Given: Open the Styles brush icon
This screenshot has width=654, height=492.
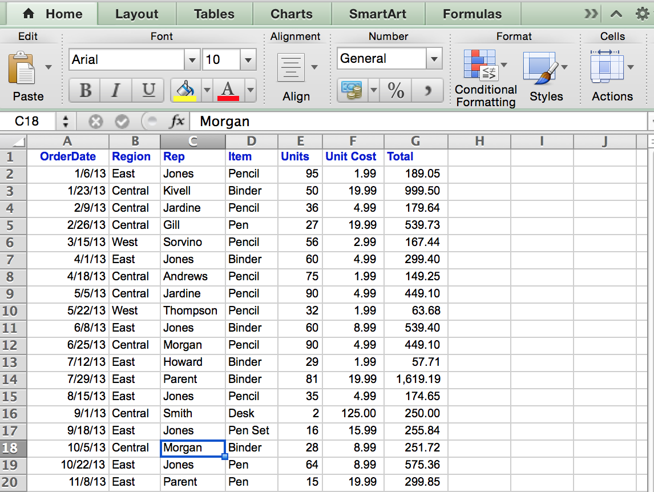Looking at the screenshot, I should (x=540, y=68).
